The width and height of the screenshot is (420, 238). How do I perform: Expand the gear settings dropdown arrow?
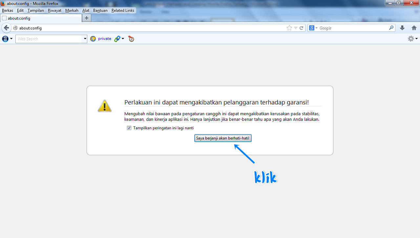tap(417, 39)
